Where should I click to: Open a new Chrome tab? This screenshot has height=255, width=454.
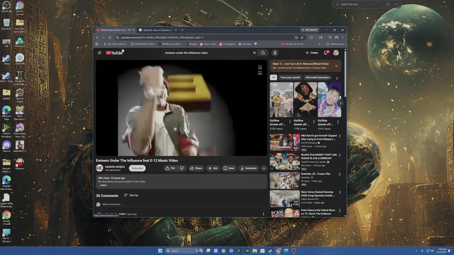point(182,30)
